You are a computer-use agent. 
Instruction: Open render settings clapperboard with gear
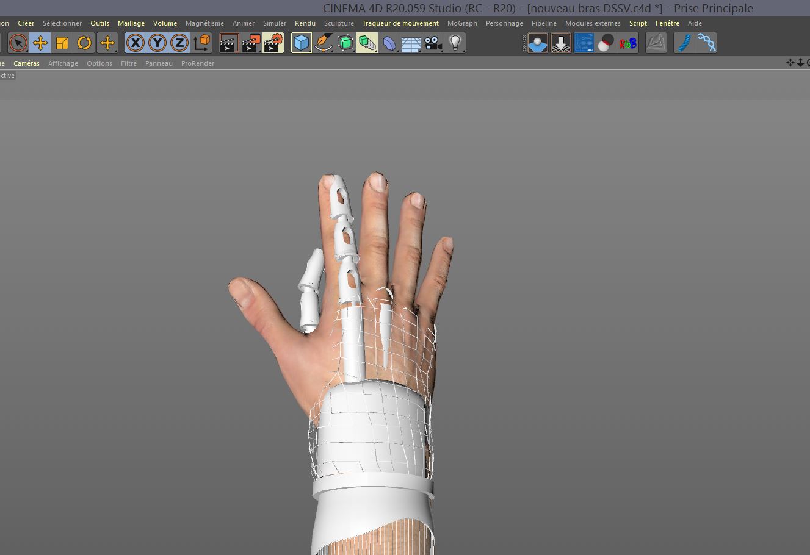(x=273, y=43)
